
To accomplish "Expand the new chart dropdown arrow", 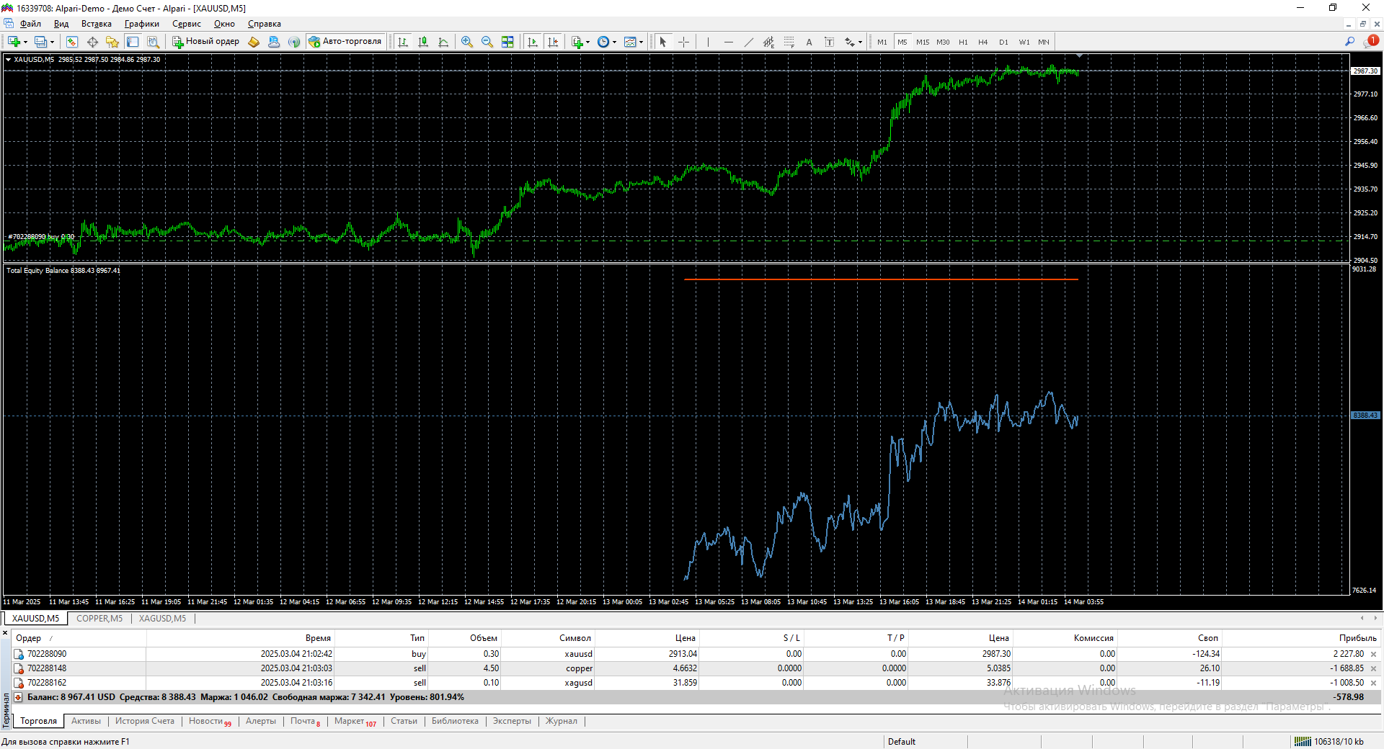I will (26, 42).
